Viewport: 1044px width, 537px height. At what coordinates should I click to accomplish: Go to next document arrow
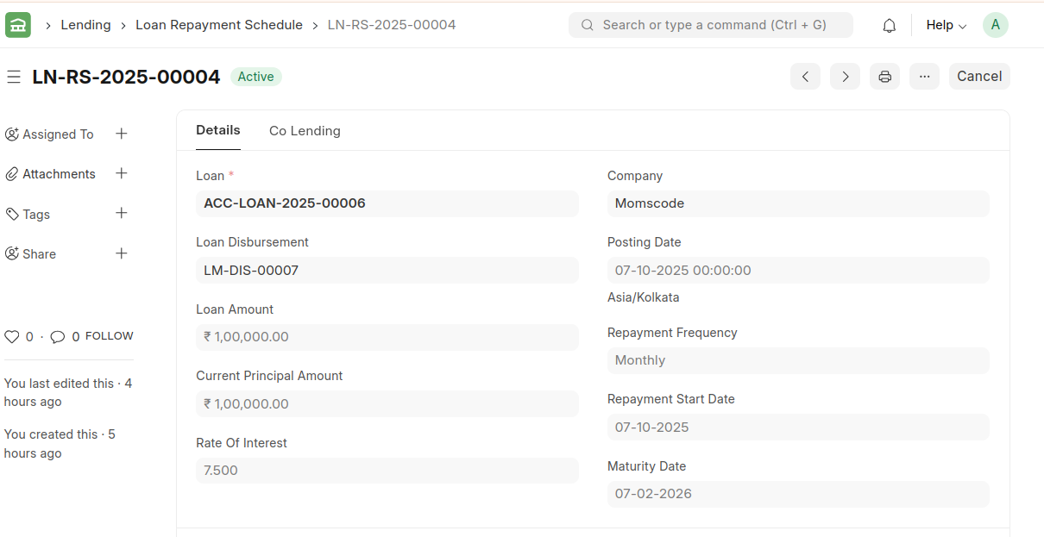[845, 77]
